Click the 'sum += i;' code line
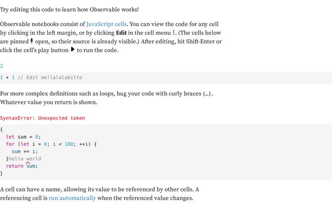Screen dimensions: 332x207 [x=25, y=152]
